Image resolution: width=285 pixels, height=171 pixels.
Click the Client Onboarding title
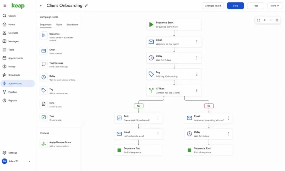65,6
